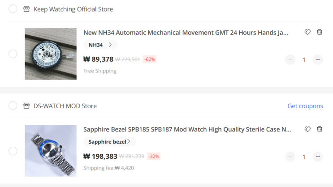Select the NH34 movement item checkbox
Screen dimensions: 333x187
click(x=13, y=54)
